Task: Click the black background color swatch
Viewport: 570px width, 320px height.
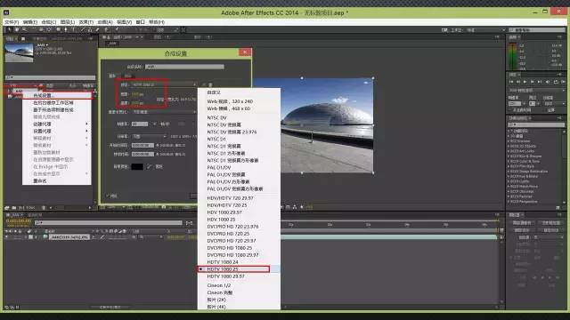Action: 137,166
